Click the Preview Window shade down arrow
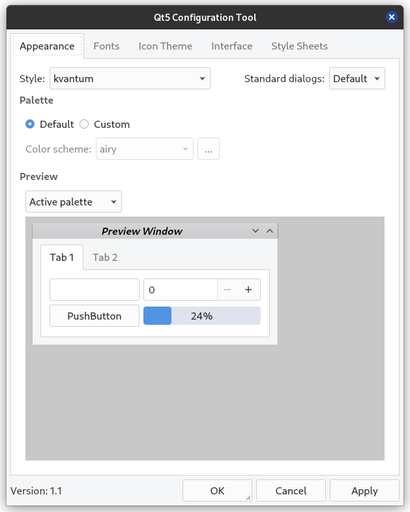 point(256,231)
